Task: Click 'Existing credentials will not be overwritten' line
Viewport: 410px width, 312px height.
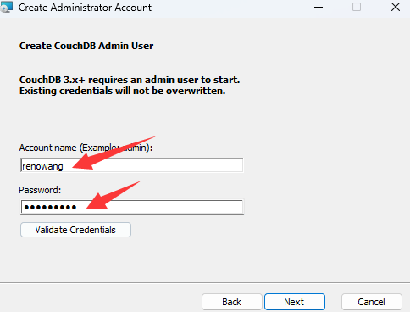Action: [123, 91]
